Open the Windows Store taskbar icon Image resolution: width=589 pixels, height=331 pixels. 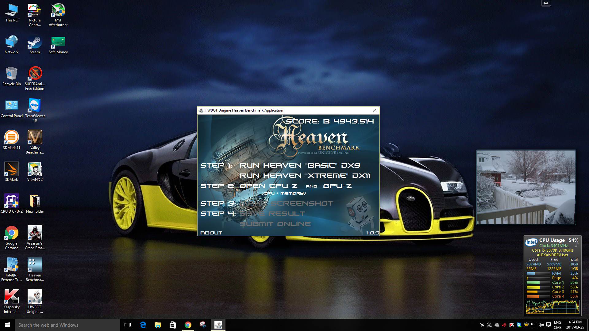[173, 325]
